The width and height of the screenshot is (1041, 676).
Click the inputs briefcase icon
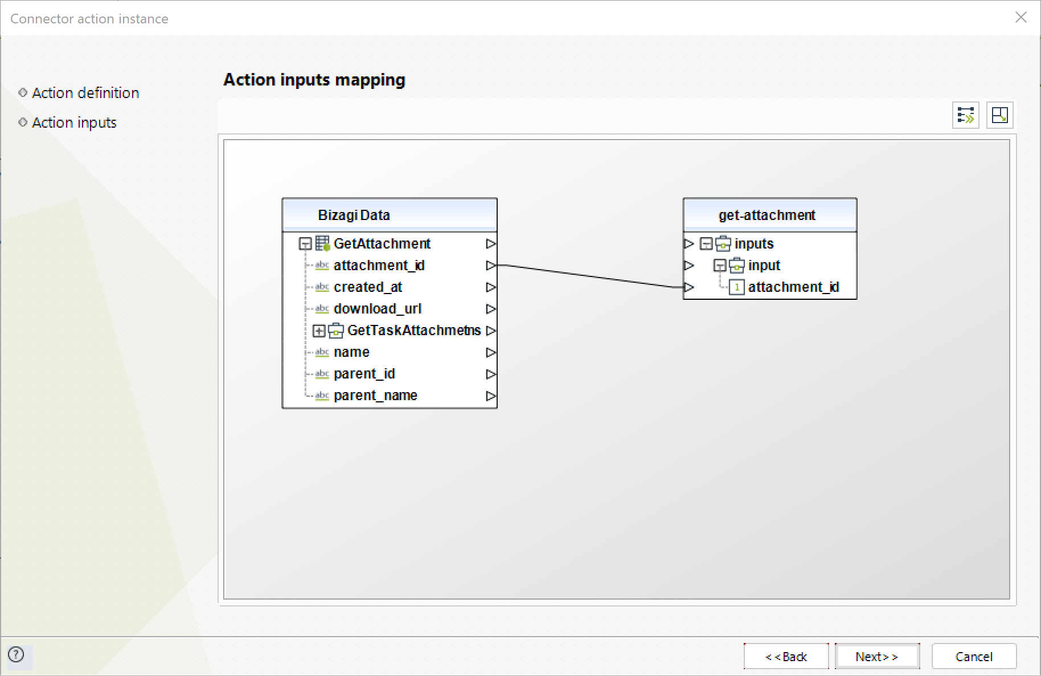tap(723, 244)
